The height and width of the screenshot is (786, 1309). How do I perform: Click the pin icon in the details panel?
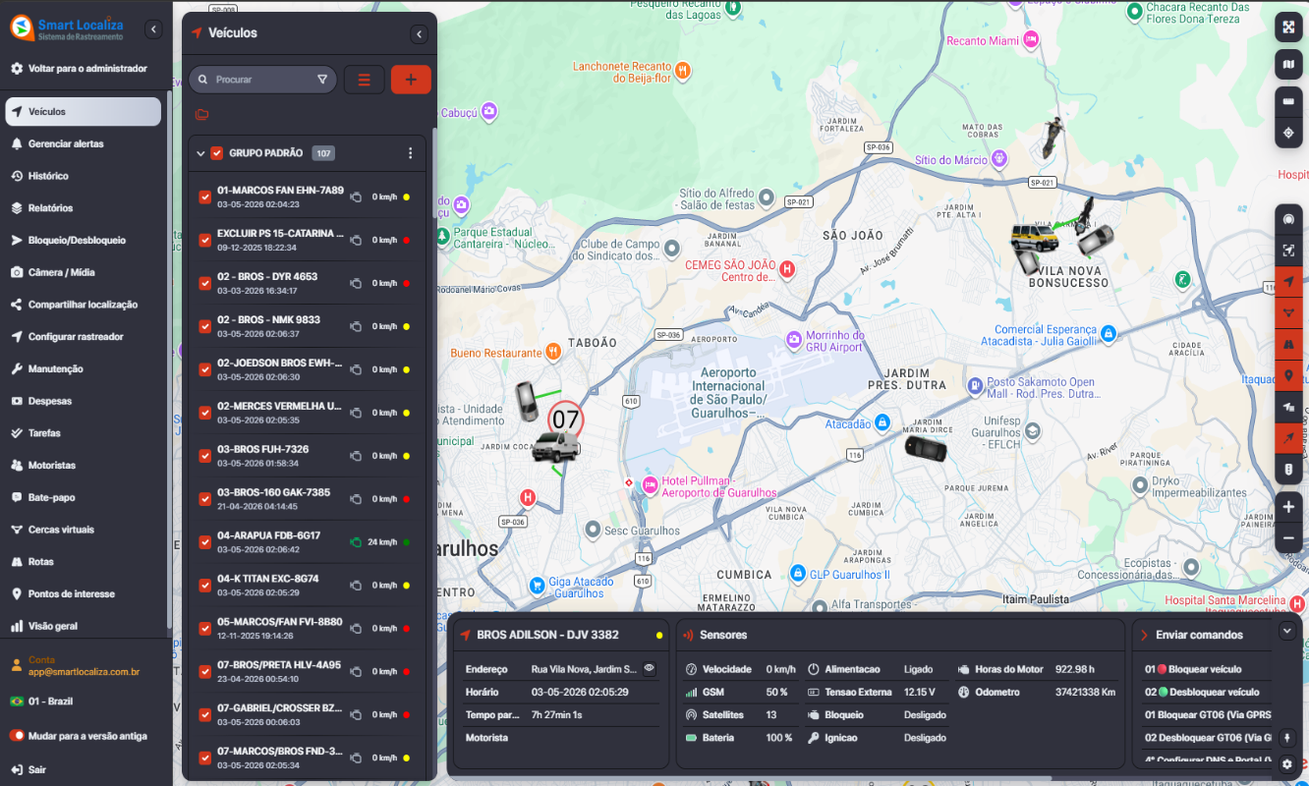[1287, 738]
